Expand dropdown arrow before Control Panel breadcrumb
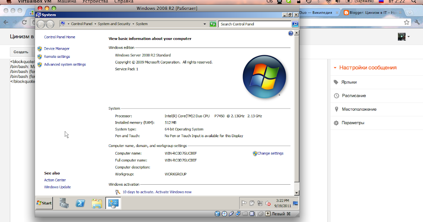Viewport: 423px width, 222px height. click(68, 24)
